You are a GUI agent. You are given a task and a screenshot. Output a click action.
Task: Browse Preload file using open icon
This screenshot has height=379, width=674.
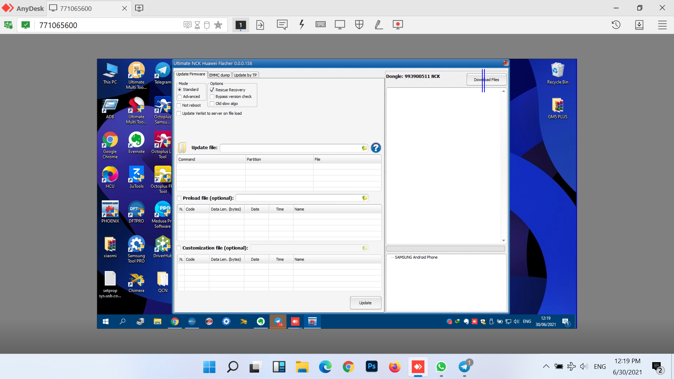coord(365,198)
